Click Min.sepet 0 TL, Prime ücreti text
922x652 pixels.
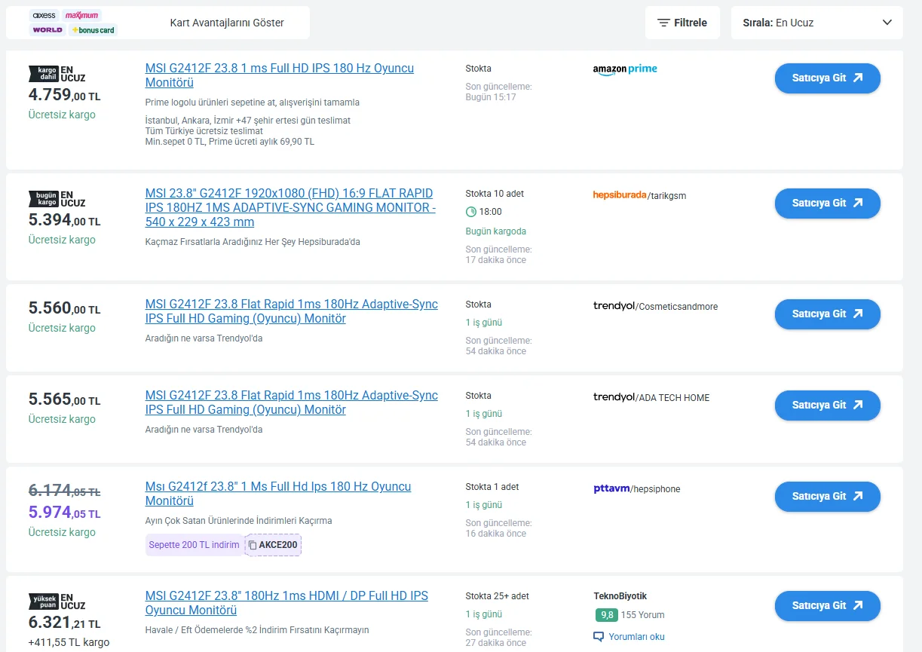click(230, 142)
